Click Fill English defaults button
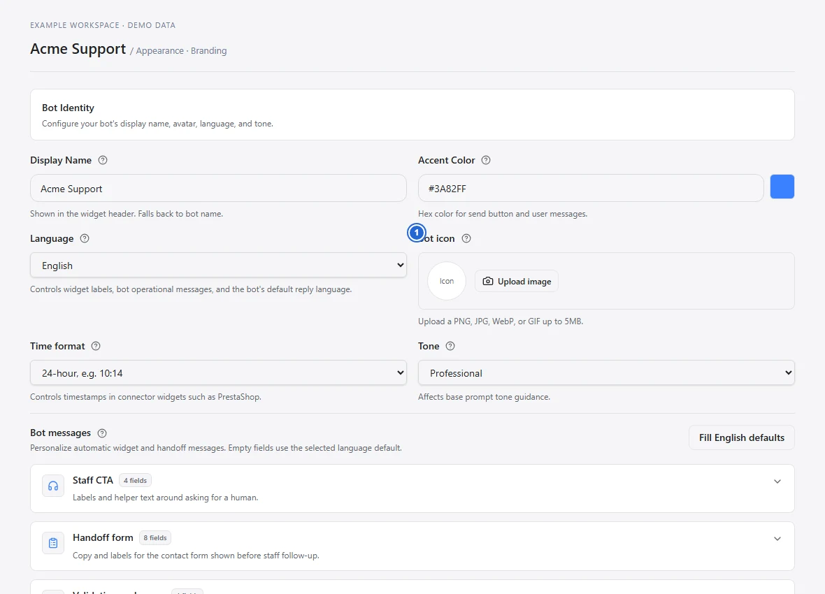This screenshot has width=825, height=594. [x=741, y=437]
